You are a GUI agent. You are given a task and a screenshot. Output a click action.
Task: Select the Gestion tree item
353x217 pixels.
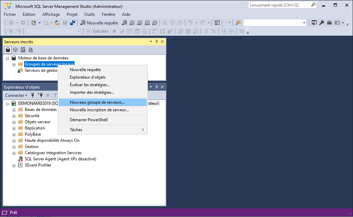tap(32, 147)
